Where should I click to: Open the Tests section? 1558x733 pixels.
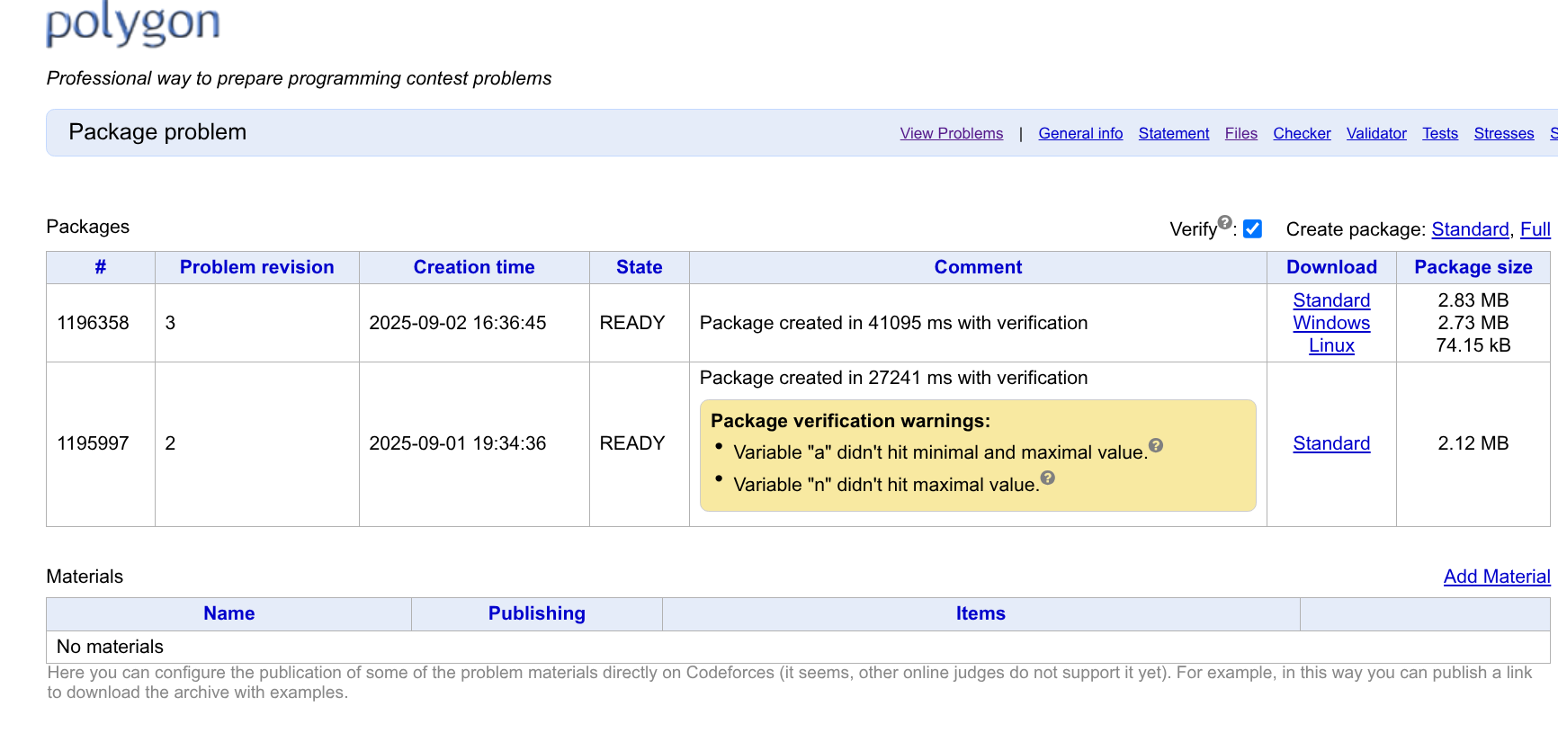(1439, 133)
